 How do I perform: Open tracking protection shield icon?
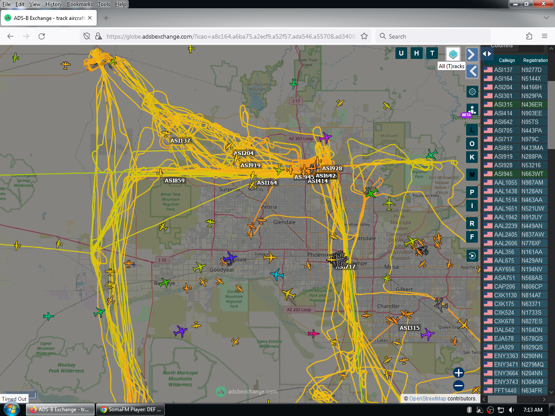(x=87, y=36)
